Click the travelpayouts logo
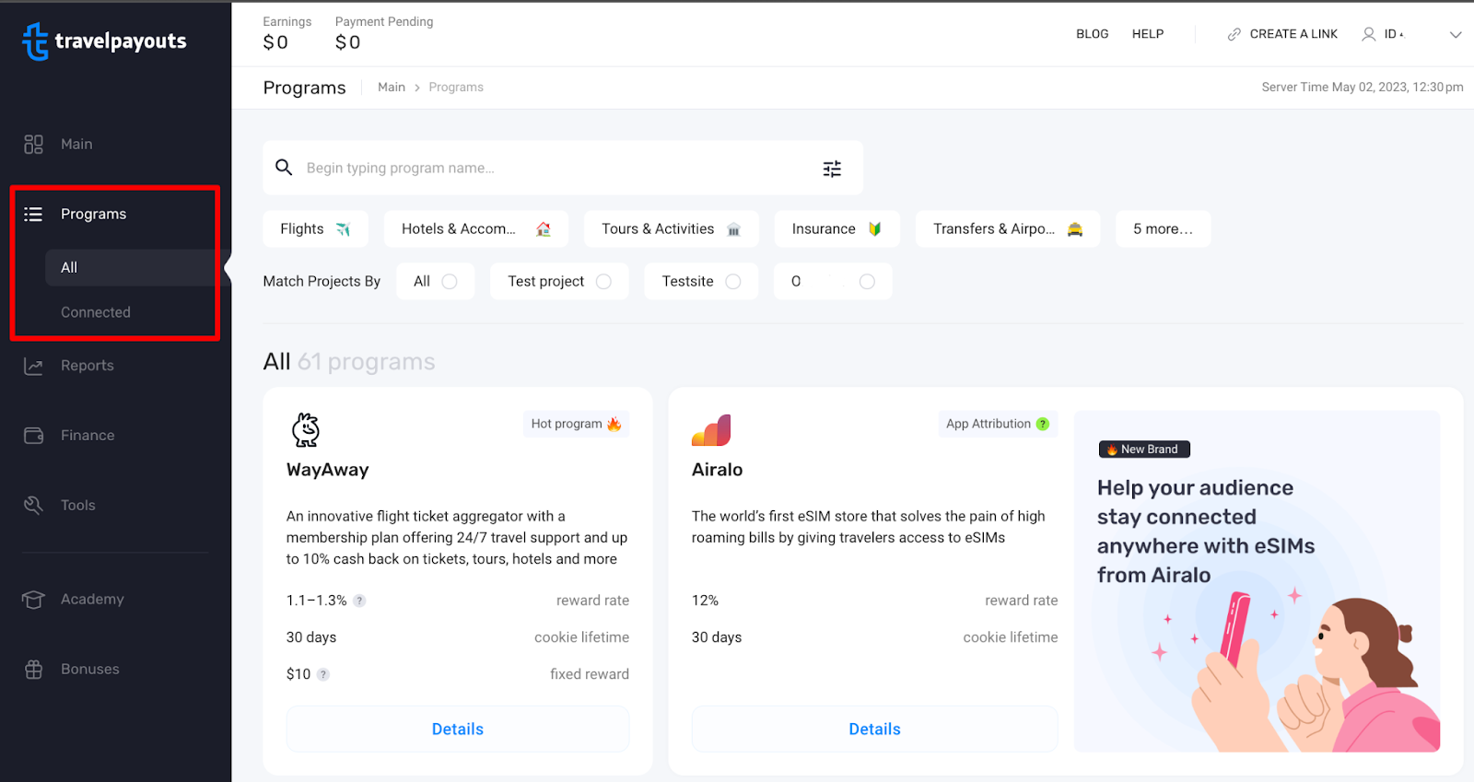 [104, 41]
